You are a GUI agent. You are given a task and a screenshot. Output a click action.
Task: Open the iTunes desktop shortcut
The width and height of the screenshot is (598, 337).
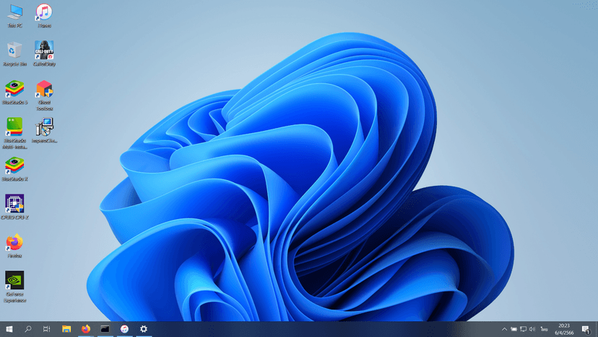pyautogui.click(x=44, y=13)
